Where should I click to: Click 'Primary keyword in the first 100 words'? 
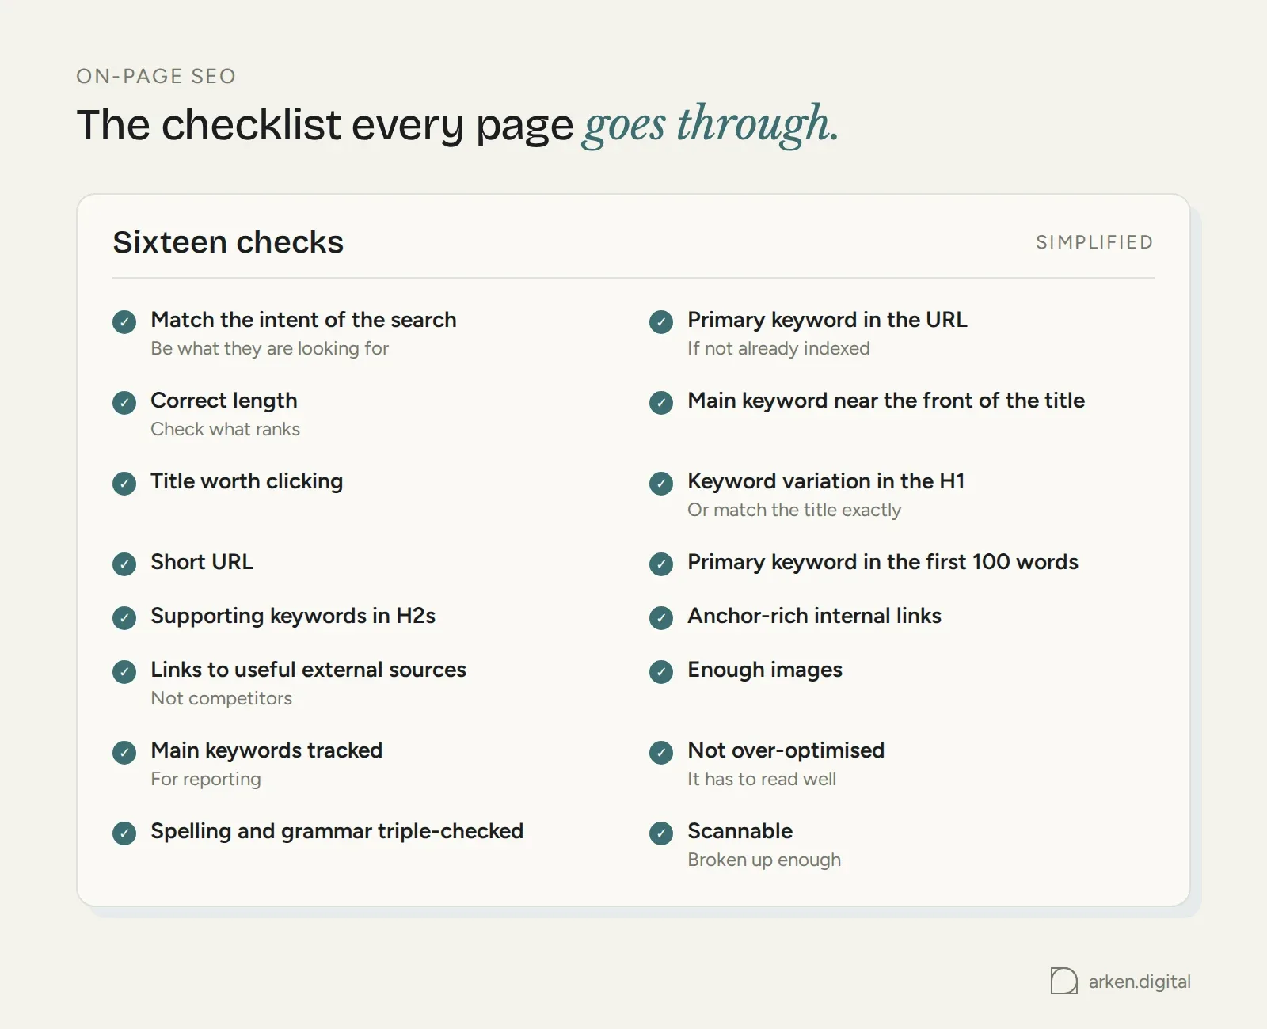point(883,562)
